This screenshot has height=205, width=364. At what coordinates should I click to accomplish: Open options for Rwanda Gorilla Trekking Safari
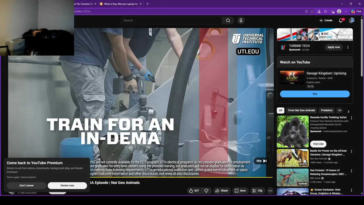click(351, 118)
